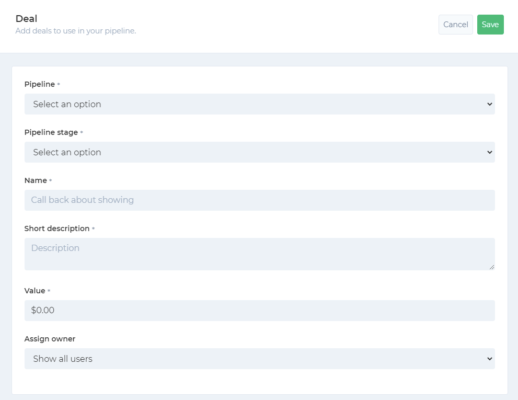Click the 'Add deals to use in your pipeline' subtitle

click(76, 31)
